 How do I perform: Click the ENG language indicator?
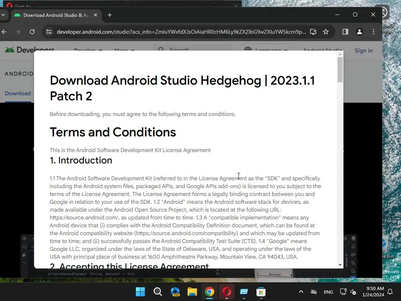[x=329, y=292]
